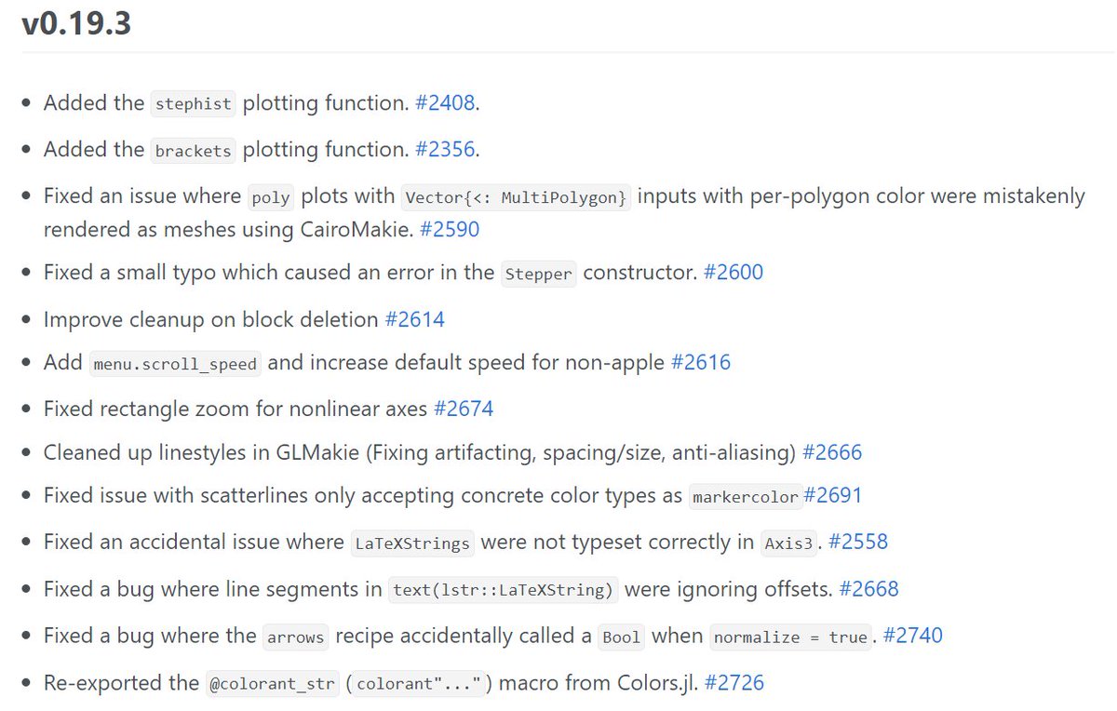Viewport: 1117px width, 711px height.
Task: Click the v0.19.3 version heading
Action: point(76,24)
